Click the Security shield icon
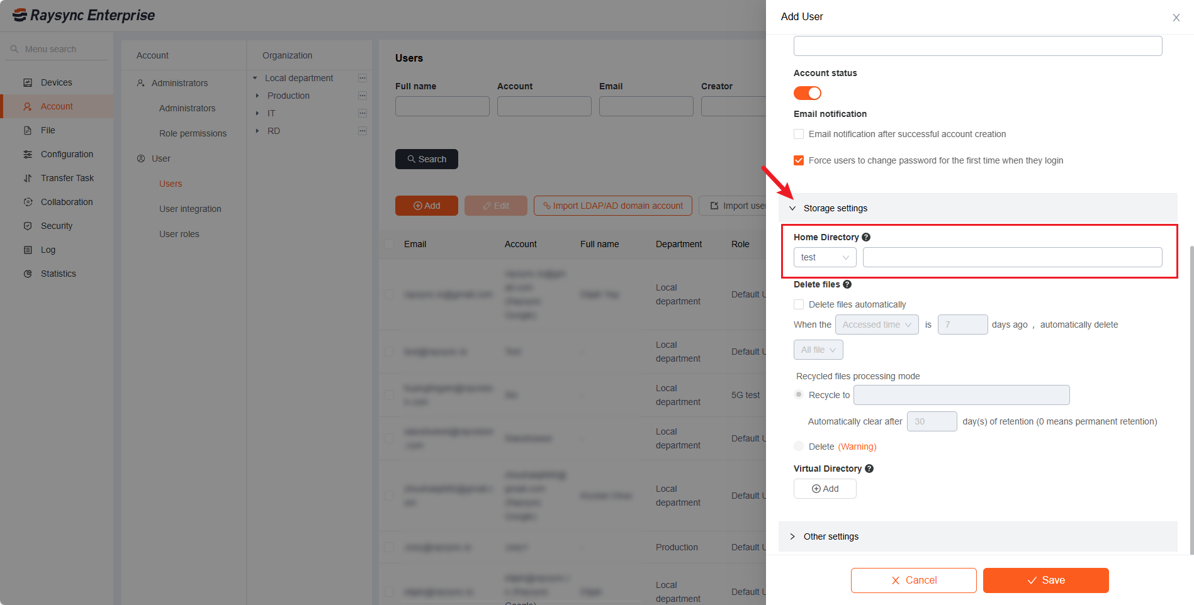Viewport: 1194px width, 605px height. pos(28,226)
